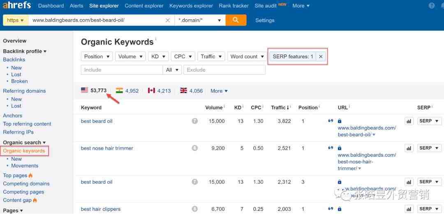Open Overview in the sidebar

(x=15, y=41)
